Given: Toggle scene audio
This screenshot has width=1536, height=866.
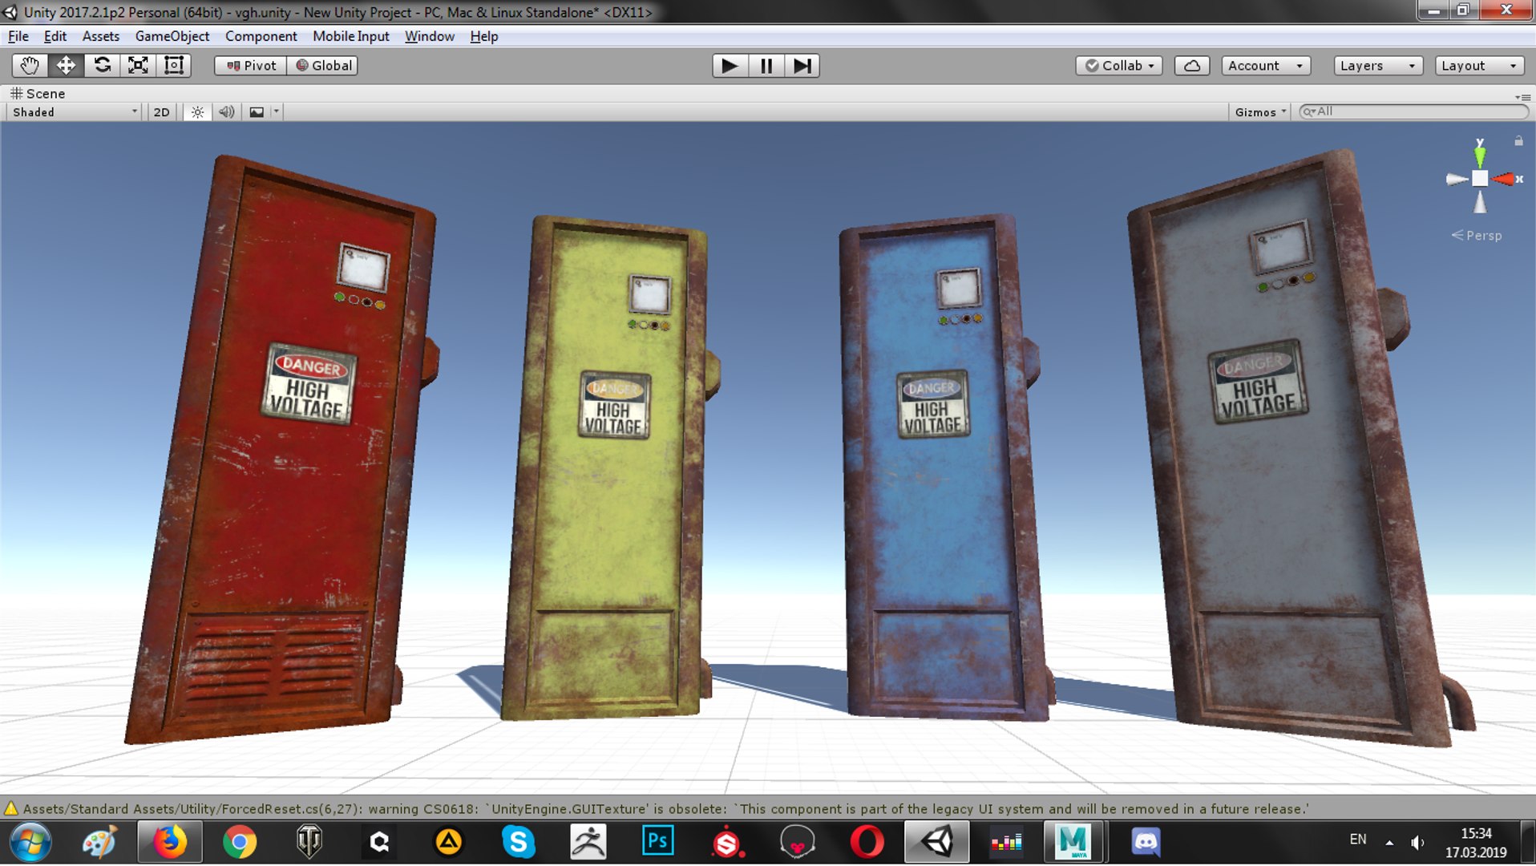Looking at the screenshot, I should [227, 112].
